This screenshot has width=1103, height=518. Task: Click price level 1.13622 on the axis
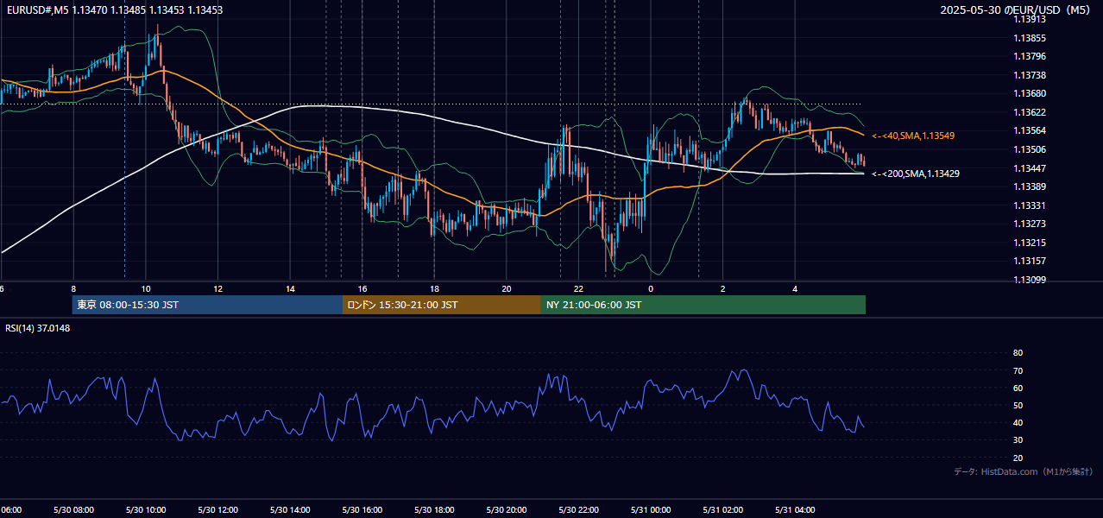(1030, 112)
